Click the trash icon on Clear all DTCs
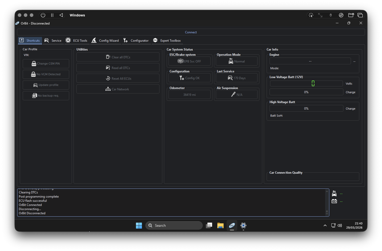Screen dimensions: 382x251 [x=108, y=57]
